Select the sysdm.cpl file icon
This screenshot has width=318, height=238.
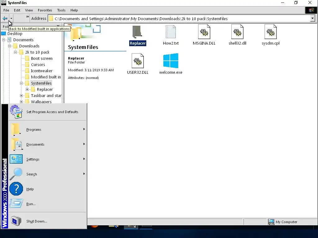[270, 32]
